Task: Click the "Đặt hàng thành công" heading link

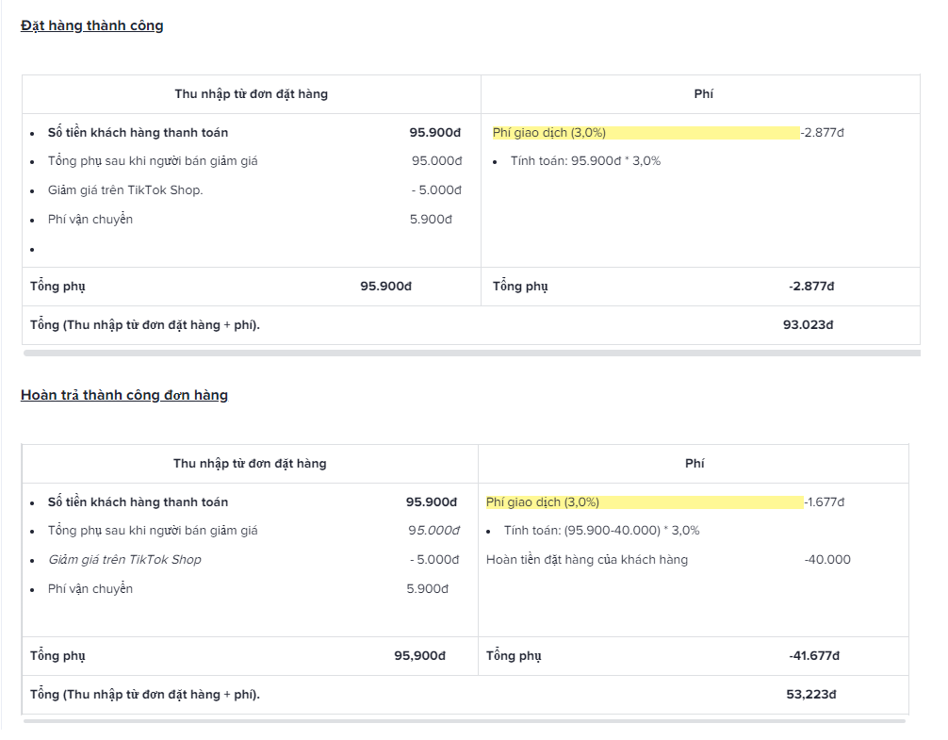Action: coord(91,25)
